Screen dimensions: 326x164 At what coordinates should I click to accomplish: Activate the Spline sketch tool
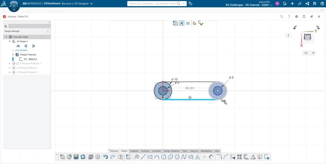(x=184, y=157)
